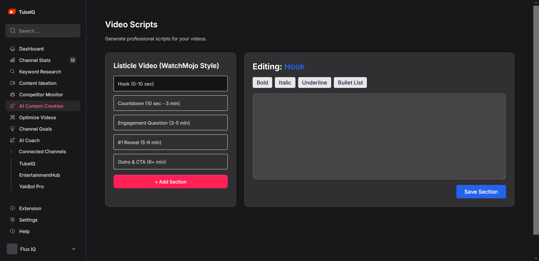539x261 pixels.
Task: Toggle Bold formatting
Action: (x=262, y=83)
